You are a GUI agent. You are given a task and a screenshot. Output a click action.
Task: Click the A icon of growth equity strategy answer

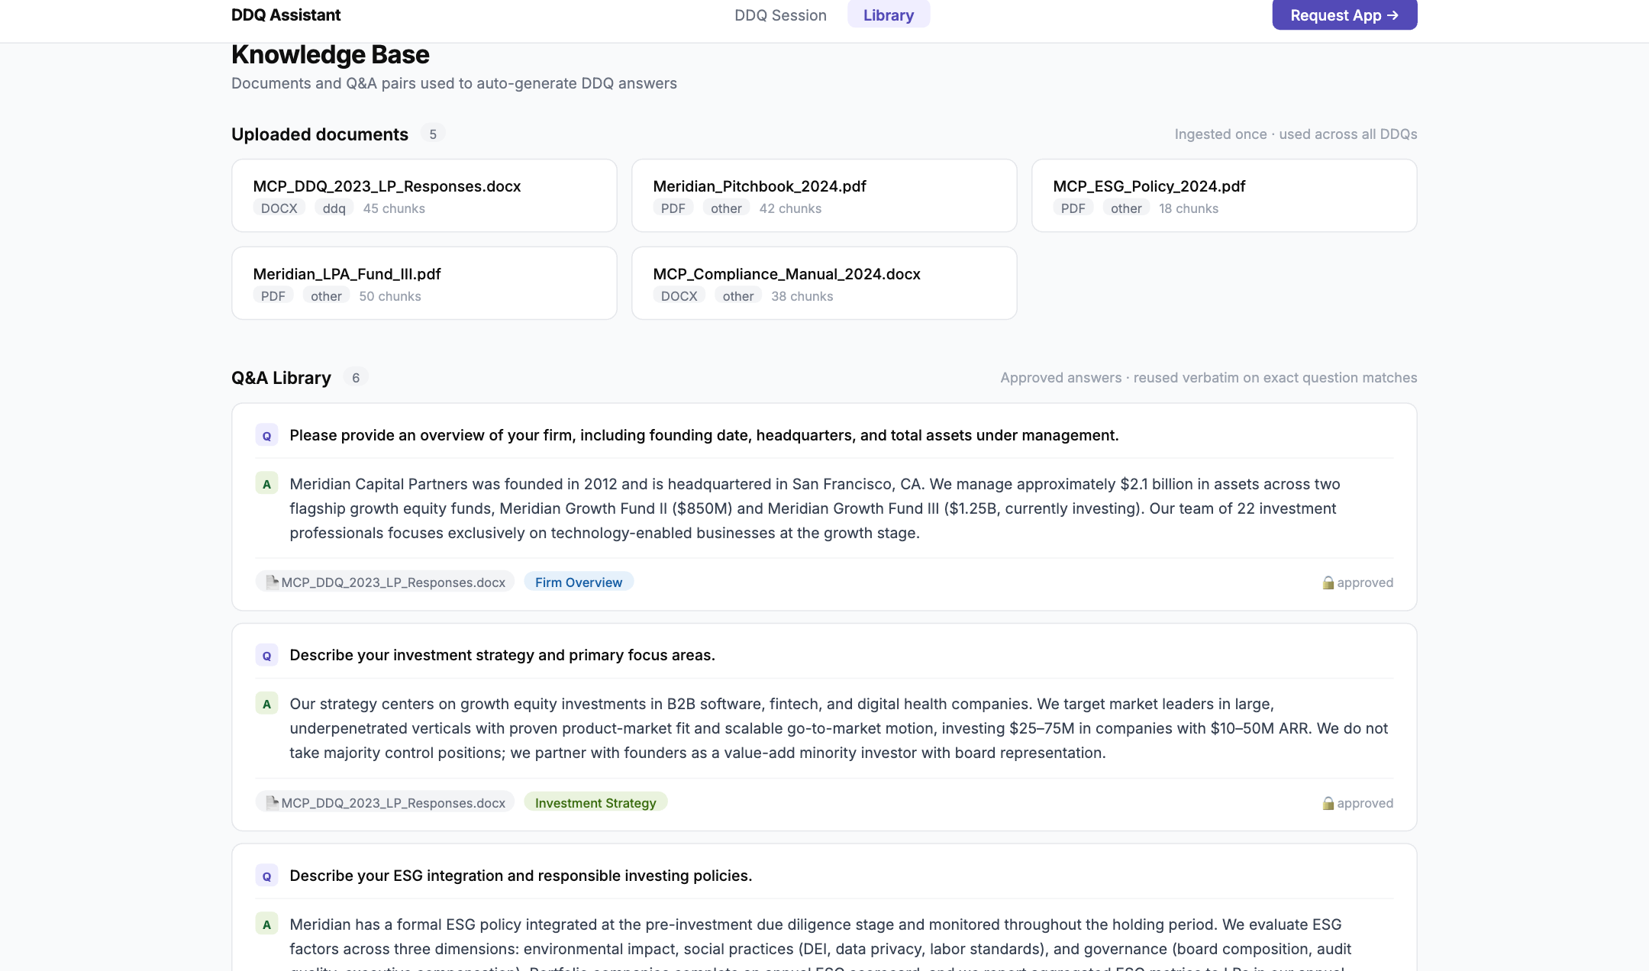point(266,704)
